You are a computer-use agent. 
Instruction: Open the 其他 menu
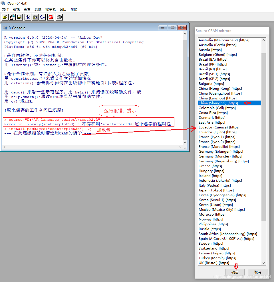click(38, 9)
